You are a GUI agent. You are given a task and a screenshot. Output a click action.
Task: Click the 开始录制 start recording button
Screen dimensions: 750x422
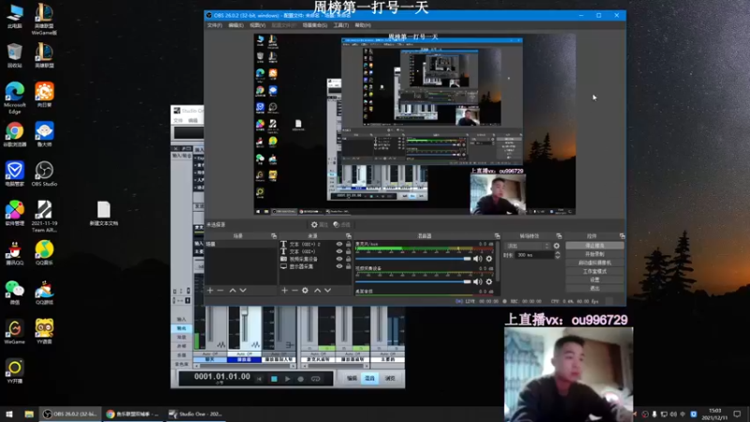coord(594,254)
